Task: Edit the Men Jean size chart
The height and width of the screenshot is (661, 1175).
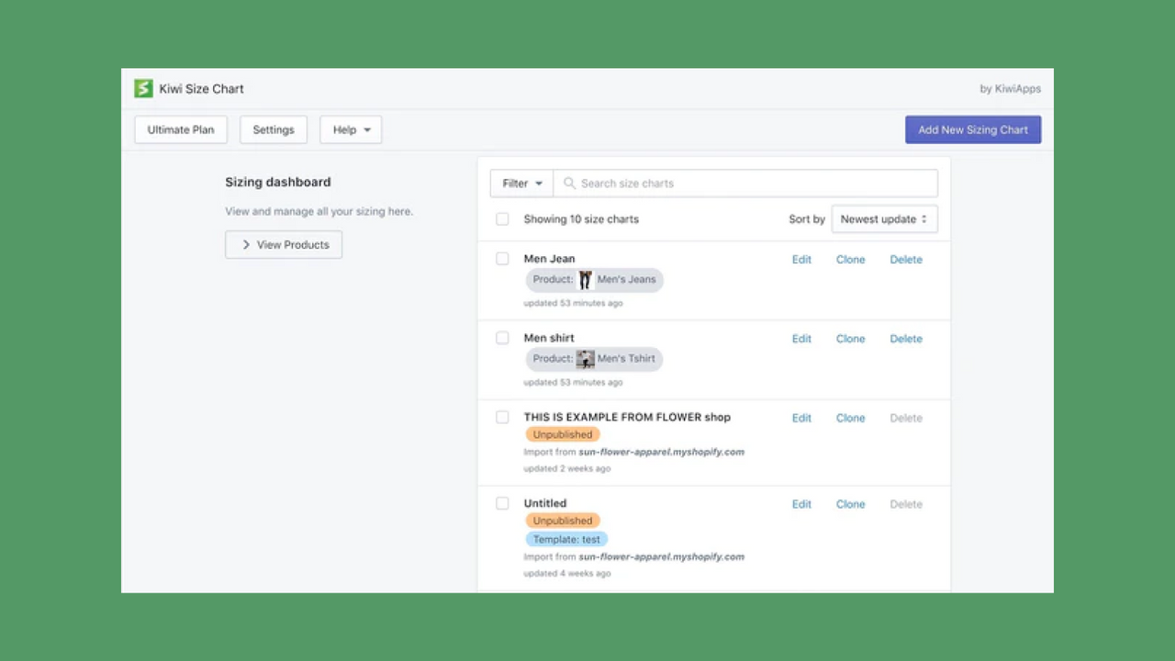Action: pyautogui.click(x=801, y=260)
